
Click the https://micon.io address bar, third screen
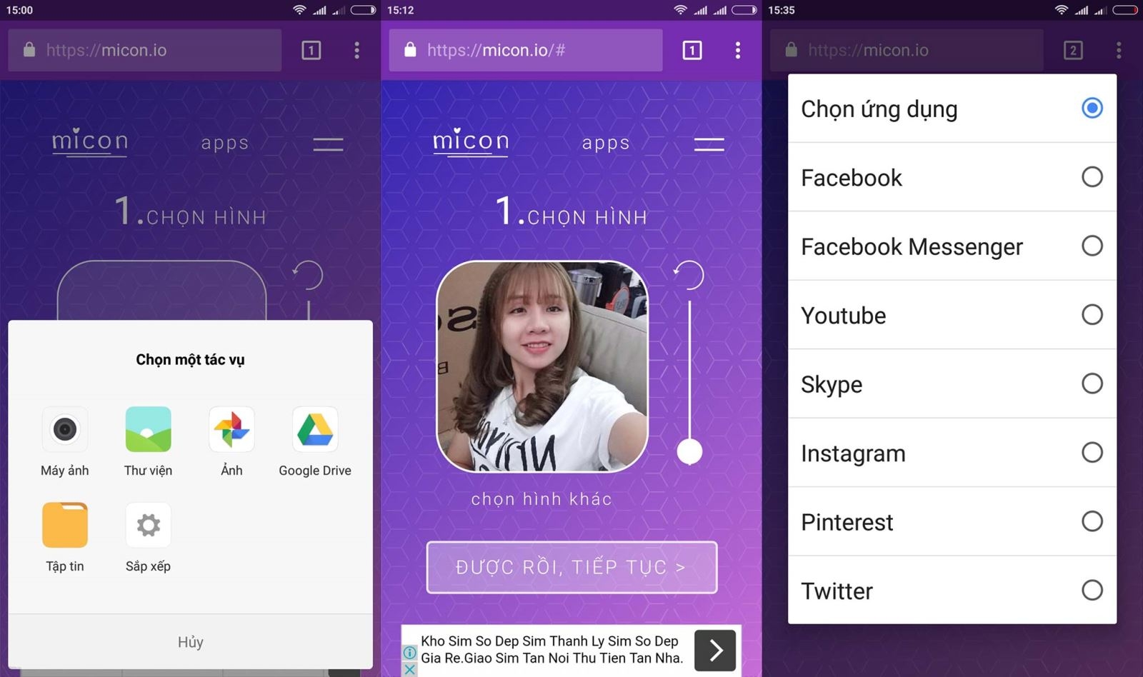[907, 50]
